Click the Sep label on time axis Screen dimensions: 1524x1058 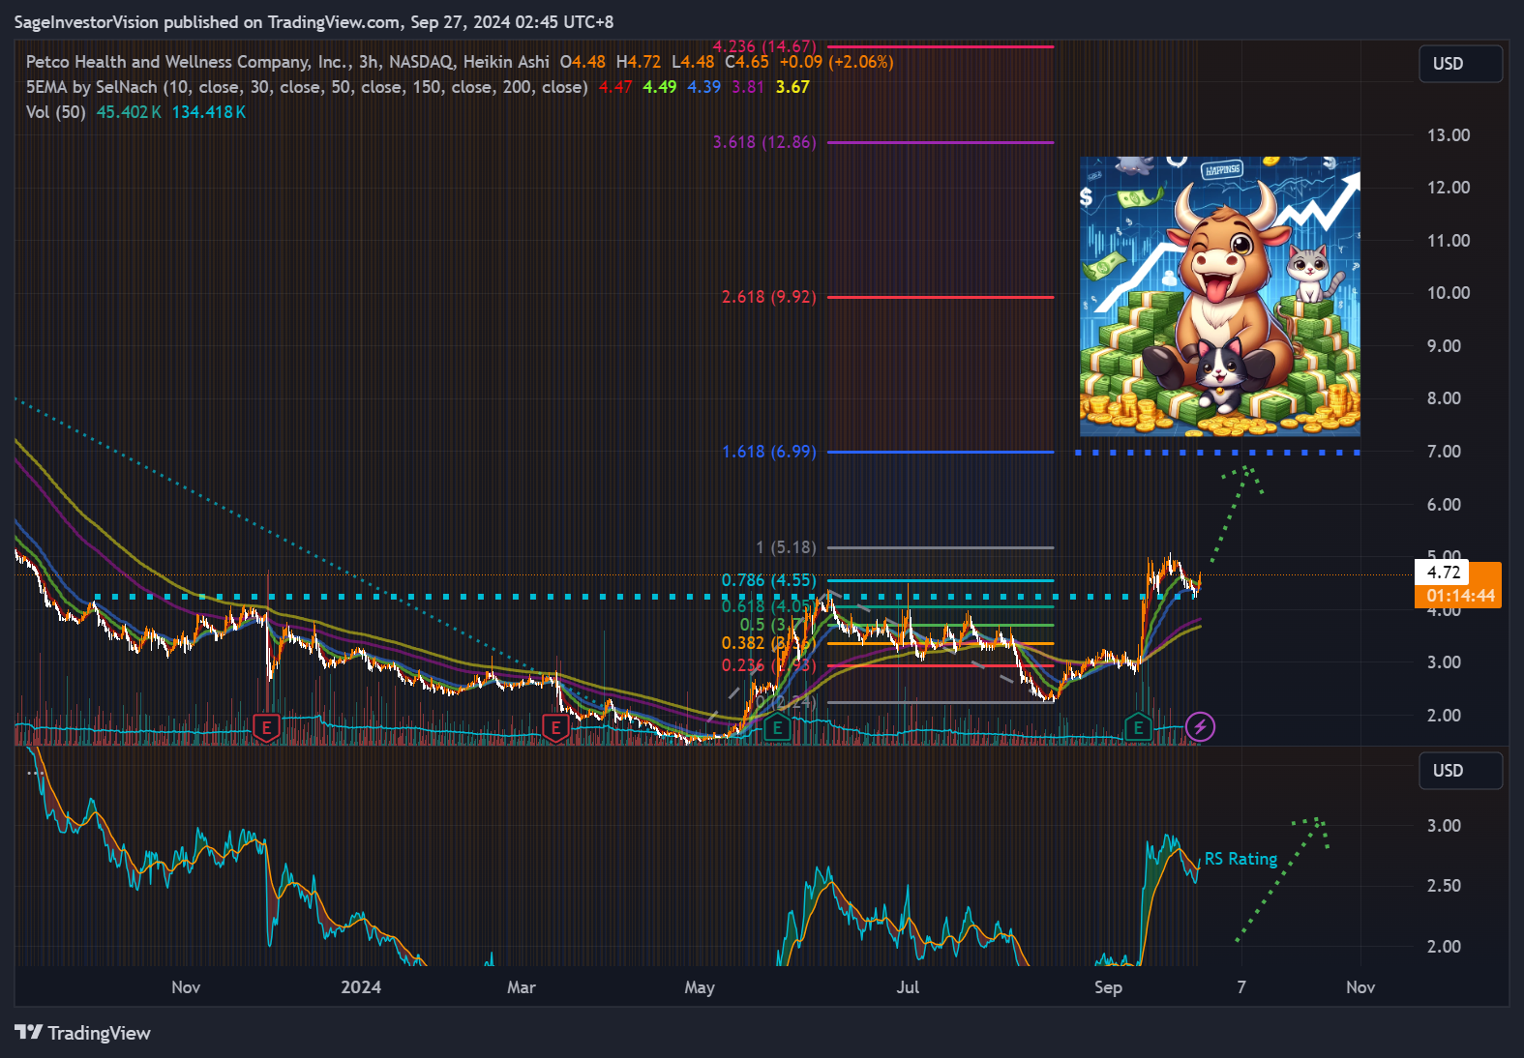(x=1108, y=987)
